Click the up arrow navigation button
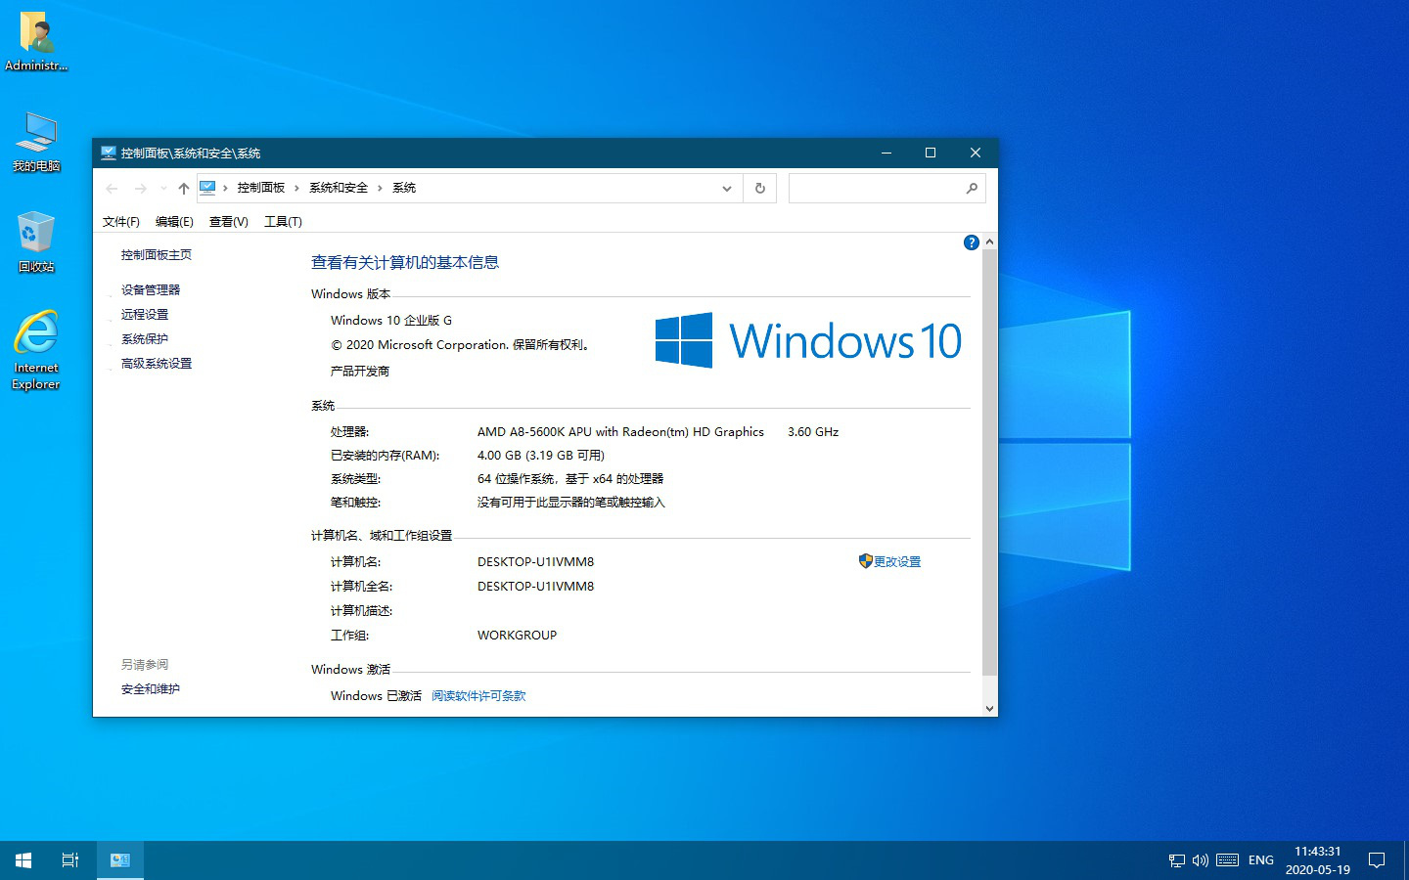Screen dimensions: 1409x880 [x=184, y=189]
